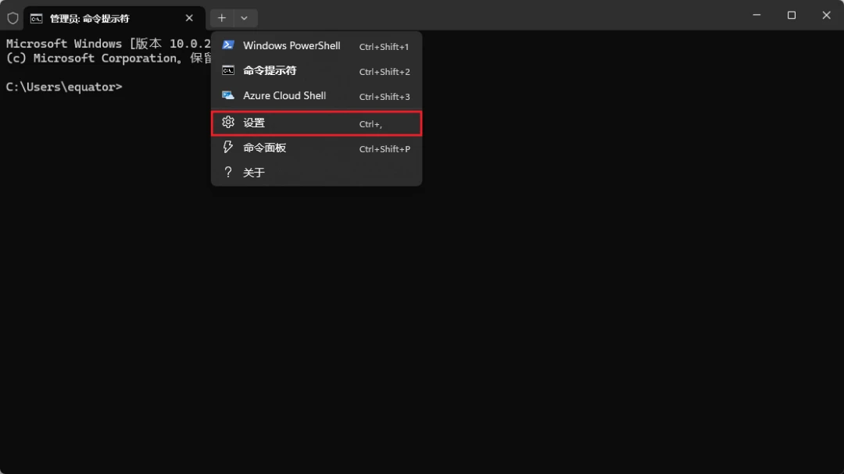Close the 命令提示符 tab

pos(189,18)
